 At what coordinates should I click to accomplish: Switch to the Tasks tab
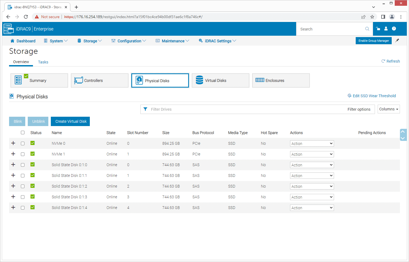tap(43, 62)
